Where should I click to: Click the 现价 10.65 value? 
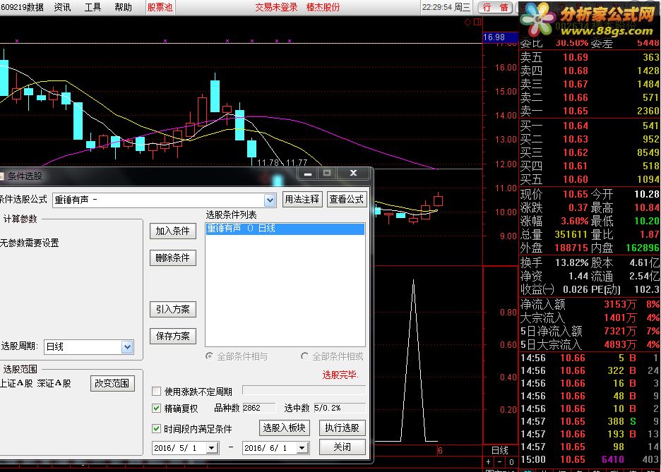point(575,195)
